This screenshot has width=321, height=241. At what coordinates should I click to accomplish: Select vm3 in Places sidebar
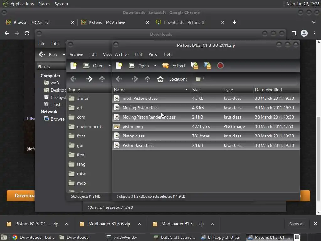click(x=52, y=83)
